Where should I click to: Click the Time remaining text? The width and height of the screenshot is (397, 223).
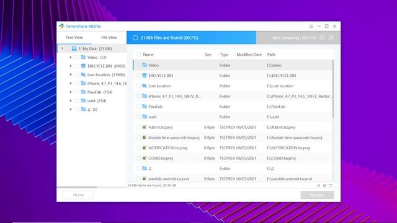(294, 38)
